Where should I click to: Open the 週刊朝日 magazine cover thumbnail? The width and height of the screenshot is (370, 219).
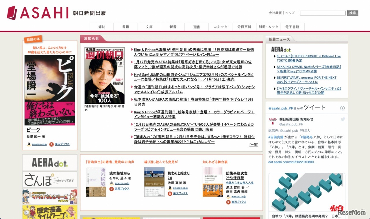click(x=104, y=75)
